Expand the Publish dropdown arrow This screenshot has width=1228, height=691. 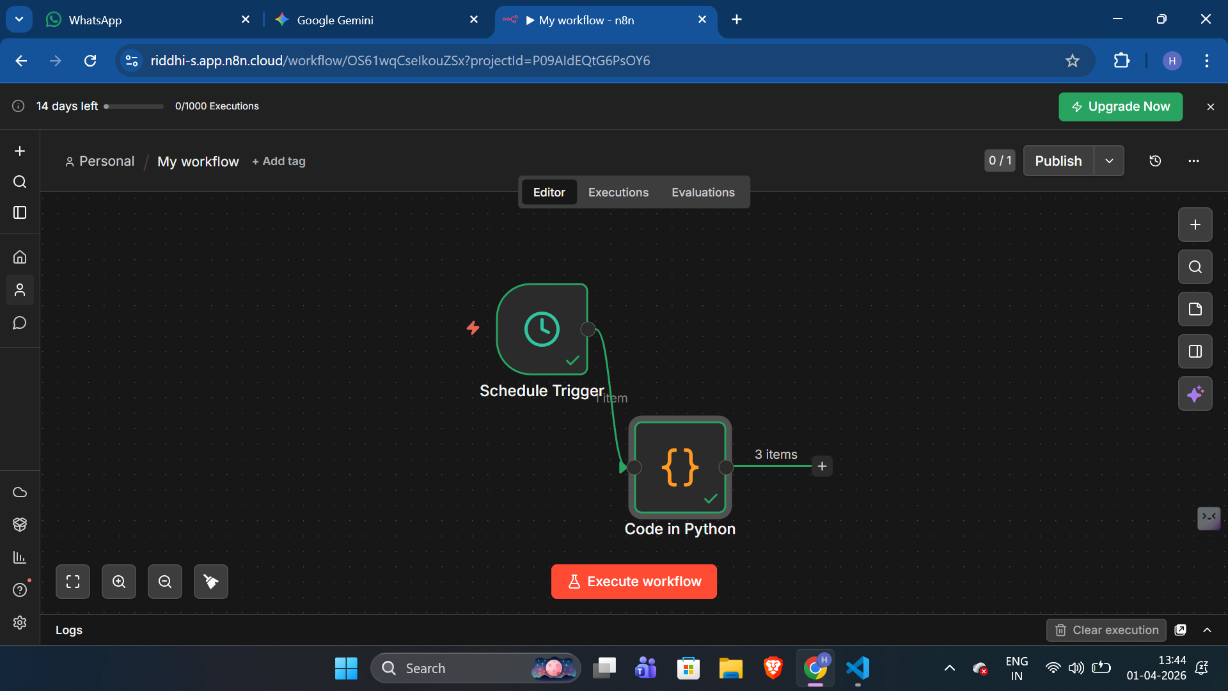tap(1109, 161)
